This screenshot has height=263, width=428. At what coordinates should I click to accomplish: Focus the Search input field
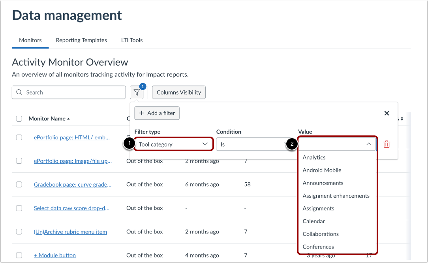point(69,92)
